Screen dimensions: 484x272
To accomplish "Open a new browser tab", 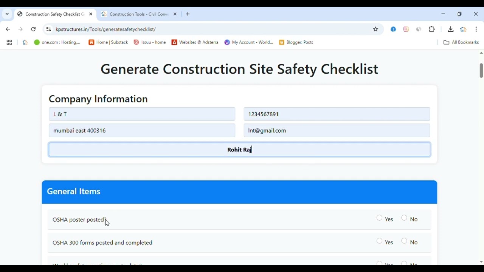I will pyautogui.click(x=188, y=14).
